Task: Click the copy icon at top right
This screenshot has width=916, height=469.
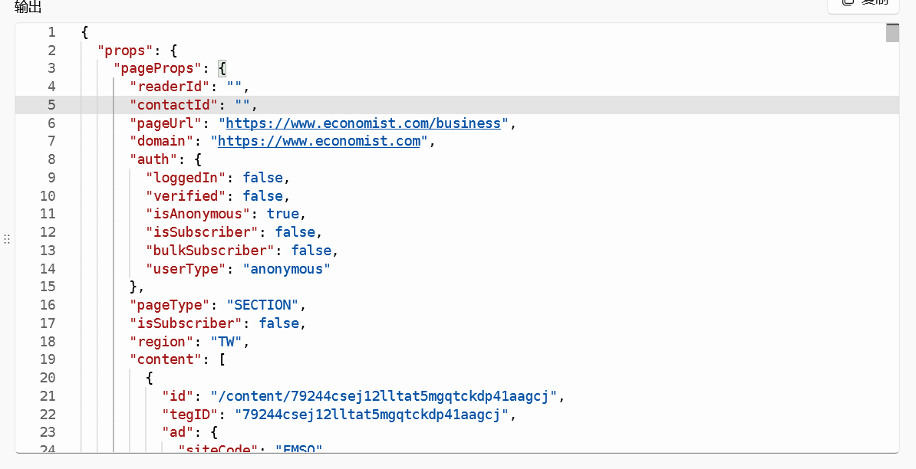Action: click(x=848, y=2)
